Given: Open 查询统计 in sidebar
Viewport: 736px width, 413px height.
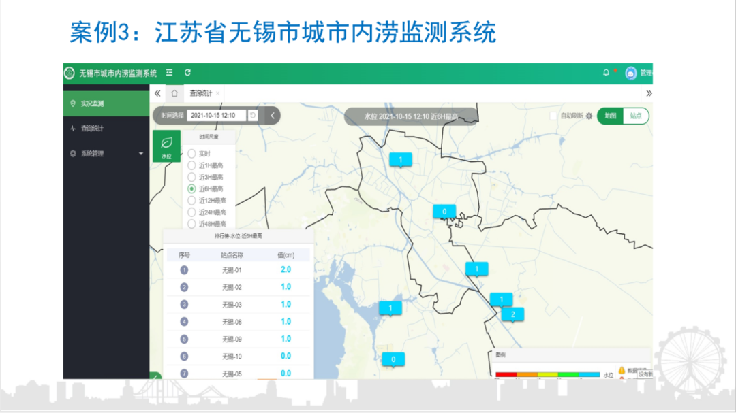Looking at the screenshot, I should pos(106,129).
